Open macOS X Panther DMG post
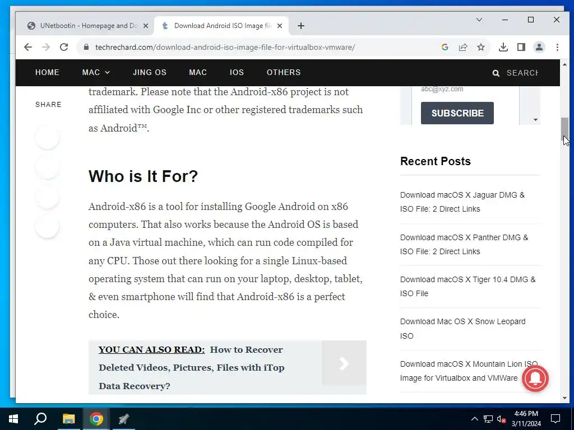Screen dimensions: 574x430 pyautogui.click(x=464, y=244)
